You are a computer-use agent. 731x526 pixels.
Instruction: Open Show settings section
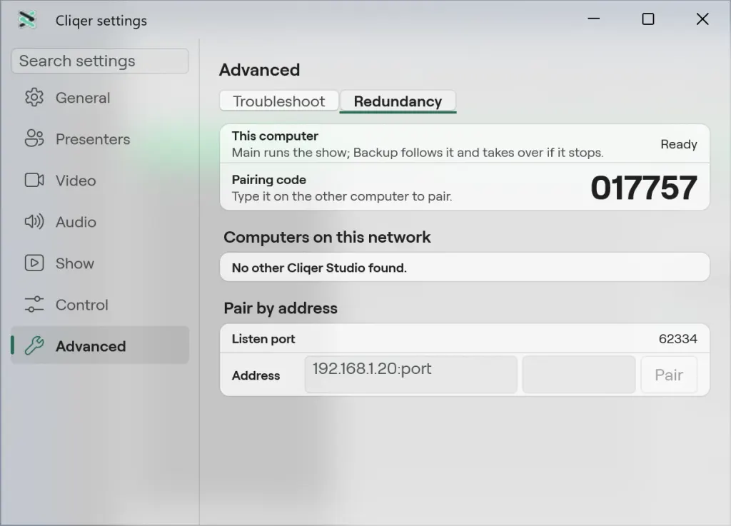click(100, 263)
